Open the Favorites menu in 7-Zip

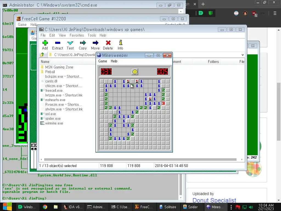point(77,35)
